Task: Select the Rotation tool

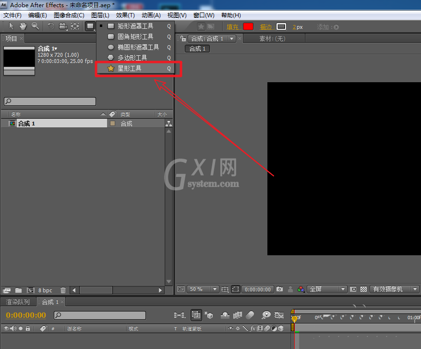Action: pos(51,26)
